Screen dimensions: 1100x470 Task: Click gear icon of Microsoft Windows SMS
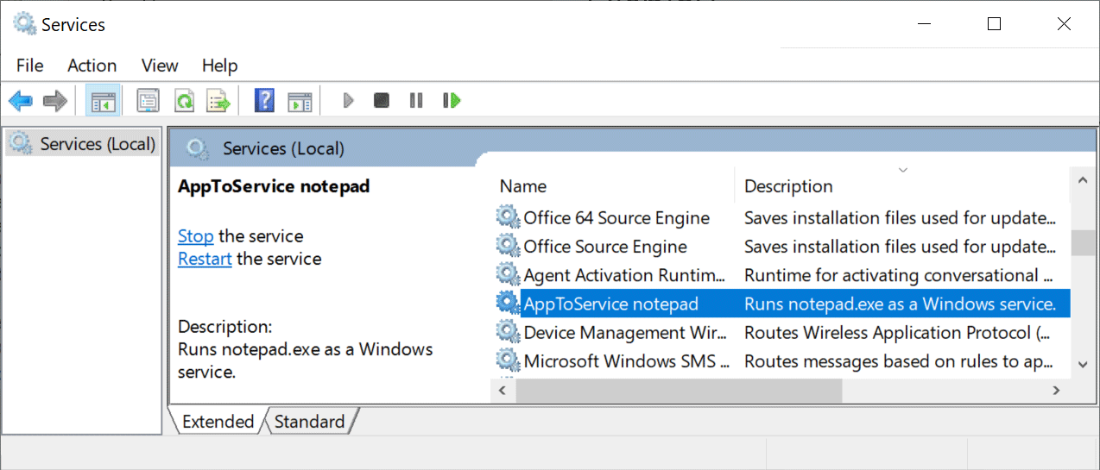508,360
